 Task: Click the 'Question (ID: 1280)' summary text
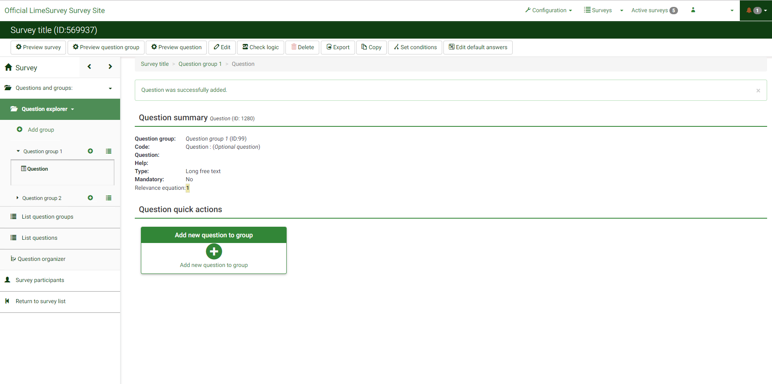[232, 119]
